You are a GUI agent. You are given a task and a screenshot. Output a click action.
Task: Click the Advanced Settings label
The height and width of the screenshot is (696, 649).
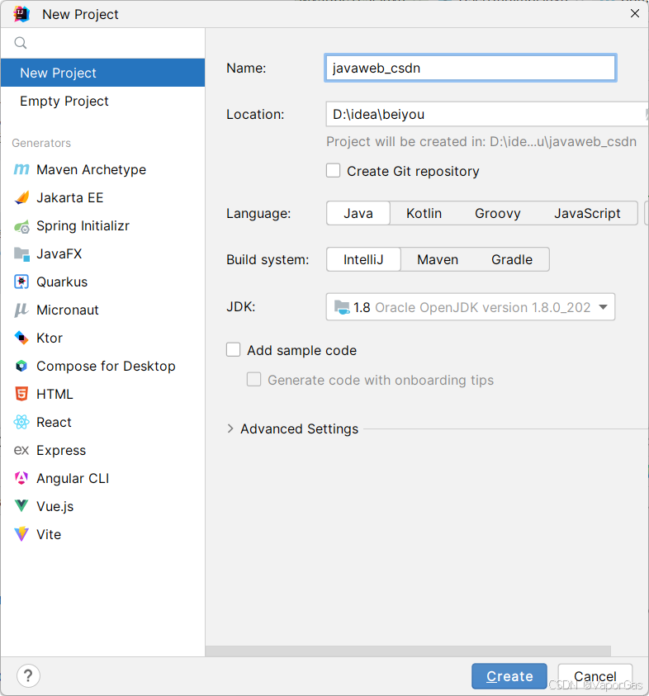[299, 428]
